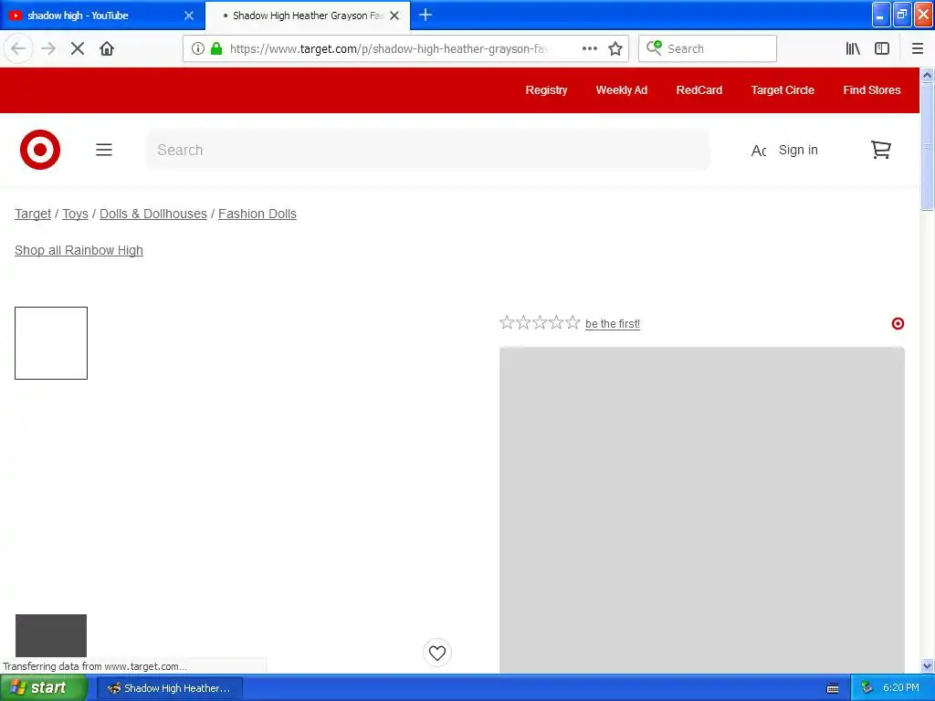Open Target Circle in header
935x701 pixels.
pos(783,90)
